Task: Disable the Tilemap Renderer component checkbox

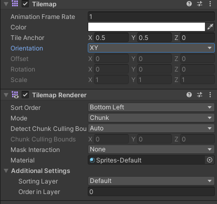Action: click(25, 95)
